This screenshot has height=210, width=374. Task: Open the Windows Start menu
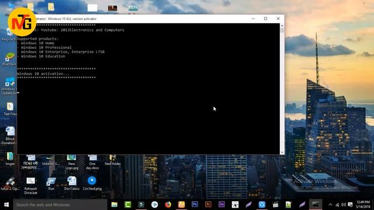[6, 205]
